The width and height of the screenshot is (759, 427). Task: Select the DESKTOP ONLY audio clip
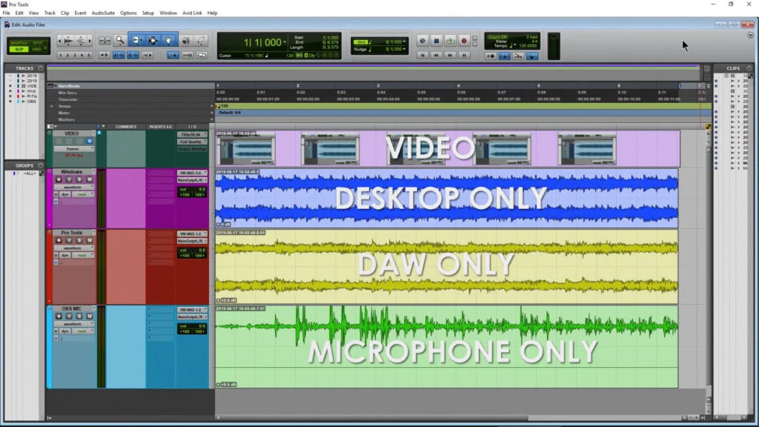(446, 199)
